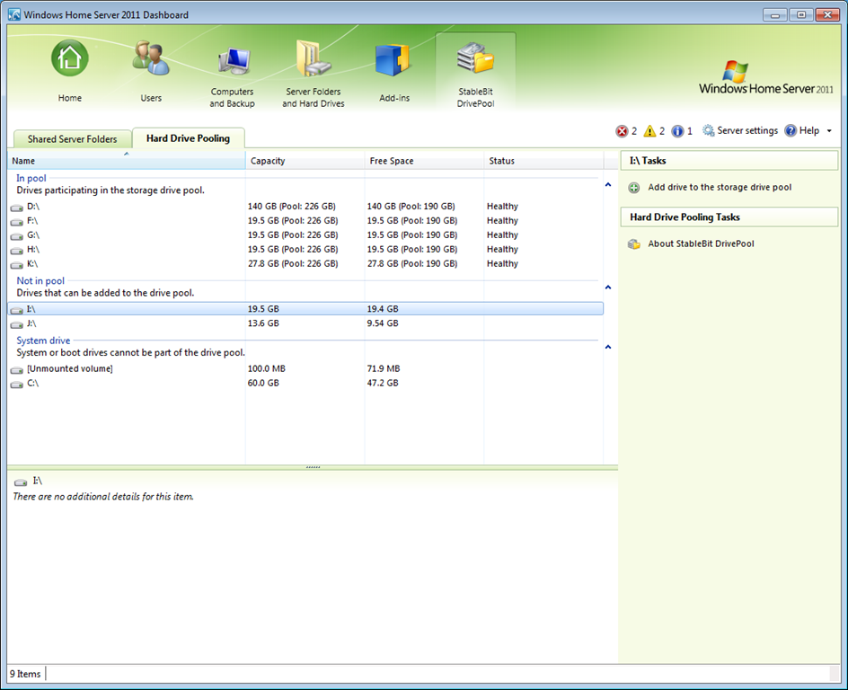This screenshot has width=848, height=690.
Task: Select the C:\ system drive name
Action: [33, 383]
